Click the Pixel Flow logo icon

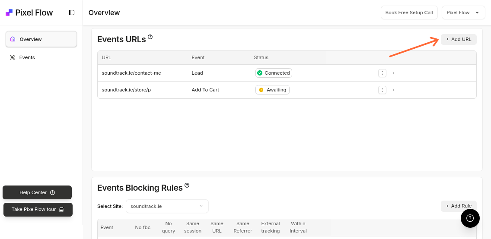coord(9,13)
